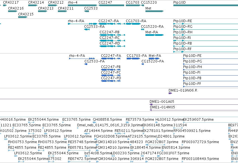238x163 pixels.
Task: Click the GH08858.5prime EST label
Action: click(107, 120)
